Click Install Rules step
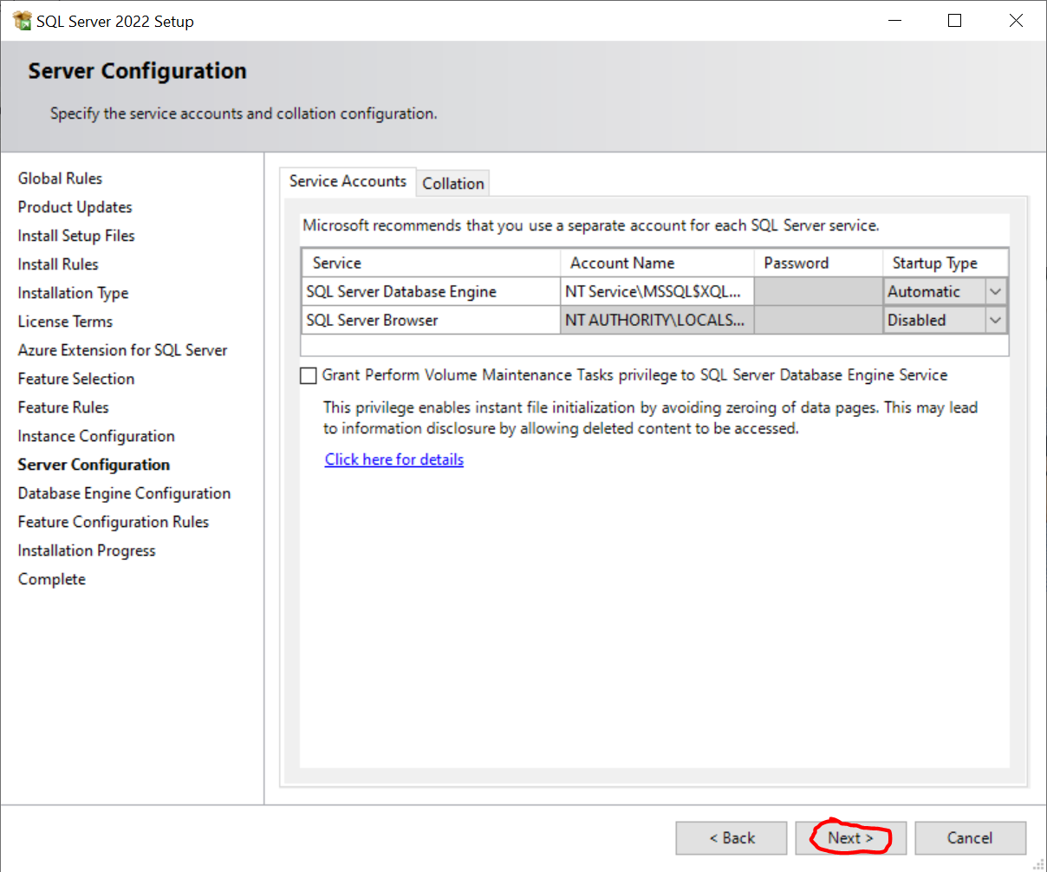 (58, 264)
